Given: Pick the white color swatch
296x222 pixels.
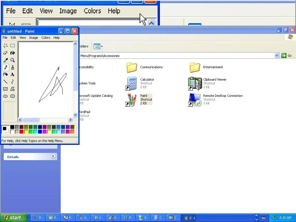Looking at the screenshot, I should (x=12, y=132).
